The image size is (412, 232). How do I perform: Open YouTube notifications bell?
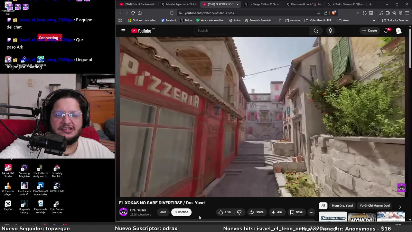pyautogui.click(x=387, y=31)
